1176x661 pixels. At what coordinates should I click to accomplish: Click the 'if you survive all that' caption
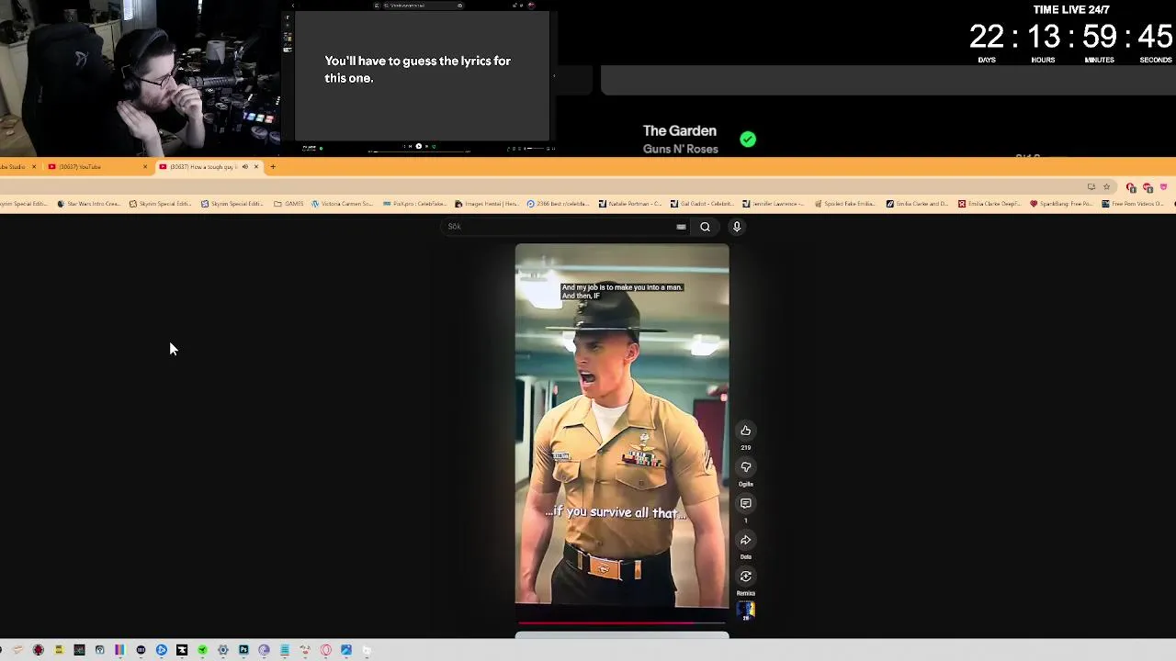(x=616, y=512)
